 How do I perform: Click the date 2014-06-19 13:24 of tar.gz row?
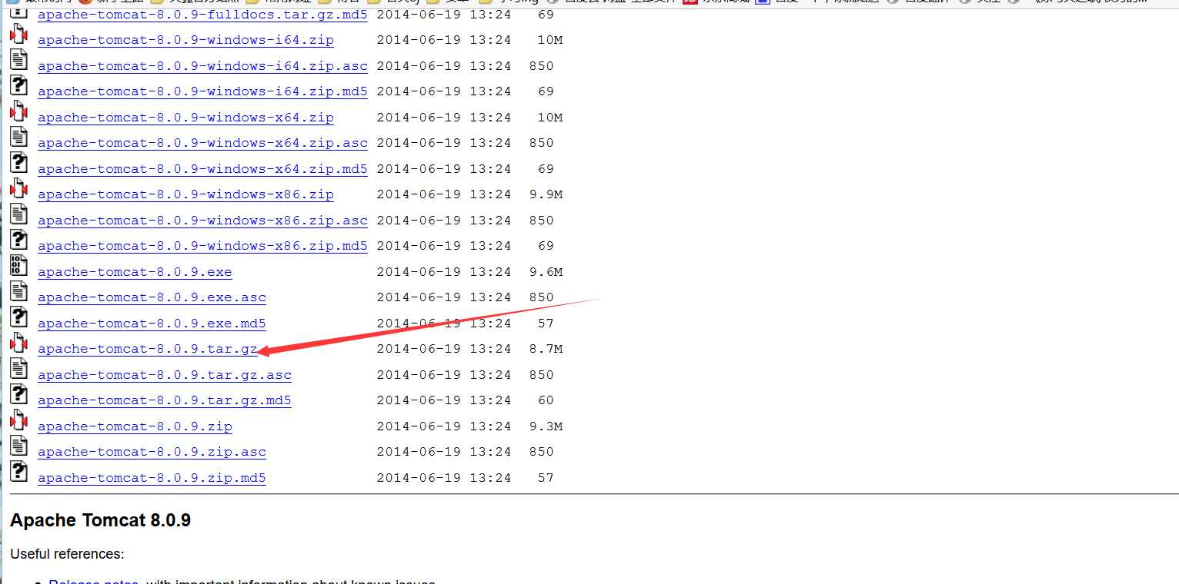pyautogui.click(x=444, y=349)
